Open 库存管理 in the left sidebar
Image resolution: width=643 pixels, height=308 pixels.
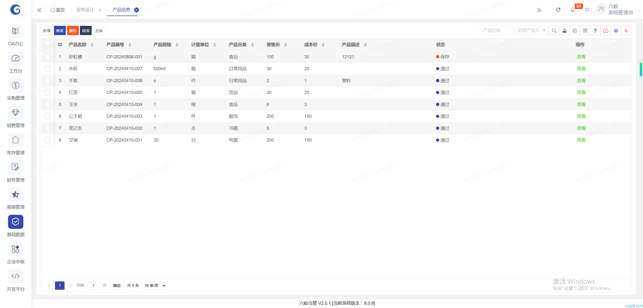pos(16,145)
